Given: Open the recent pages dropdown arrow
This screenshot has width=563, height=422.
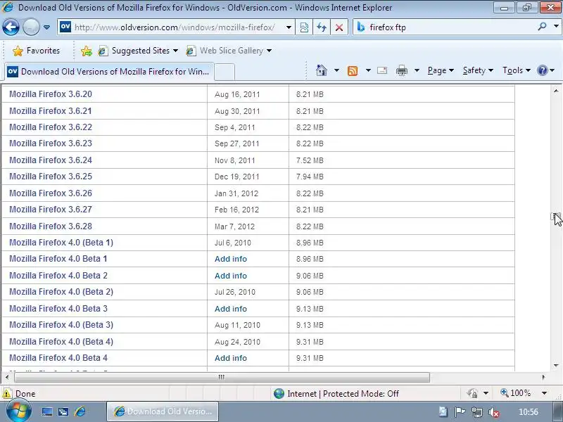Looking at the screenshot, I should pos(46,27).
